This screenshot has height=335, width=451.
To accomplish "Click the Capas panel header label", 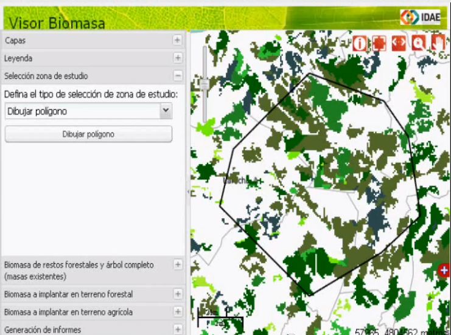I will 15,40.
